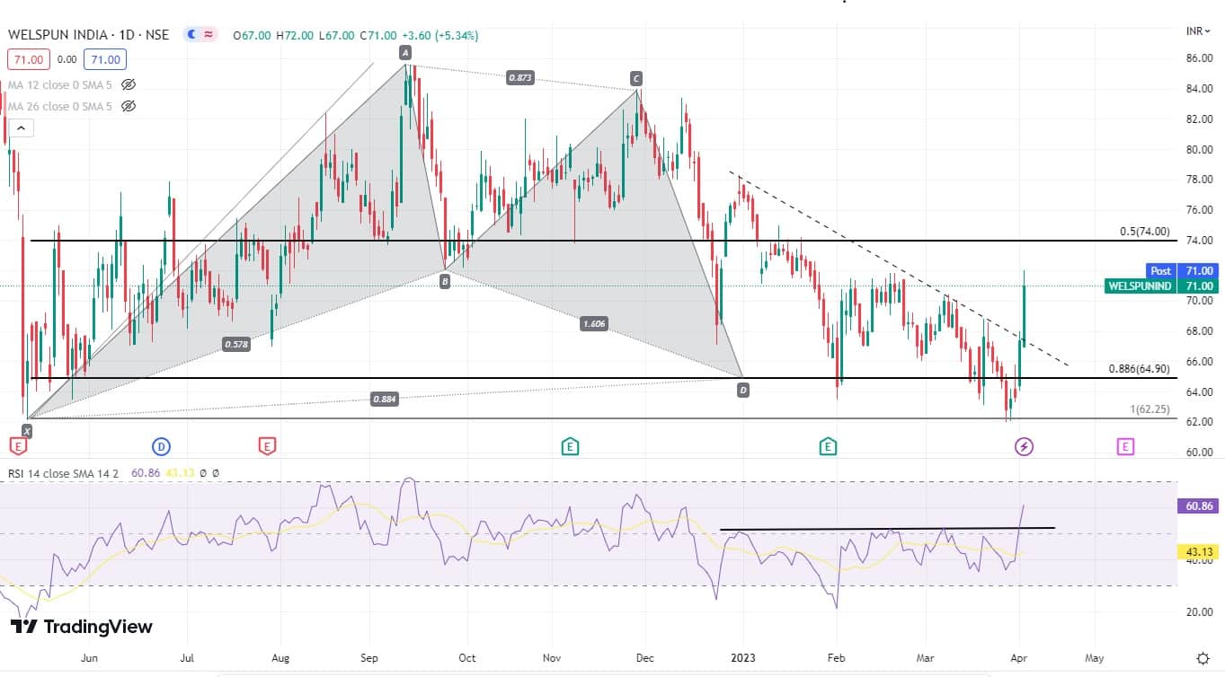The image size is (1225, 677).
Task: Click the pink approximately-equal data status icon
Action: pos(208,35)
